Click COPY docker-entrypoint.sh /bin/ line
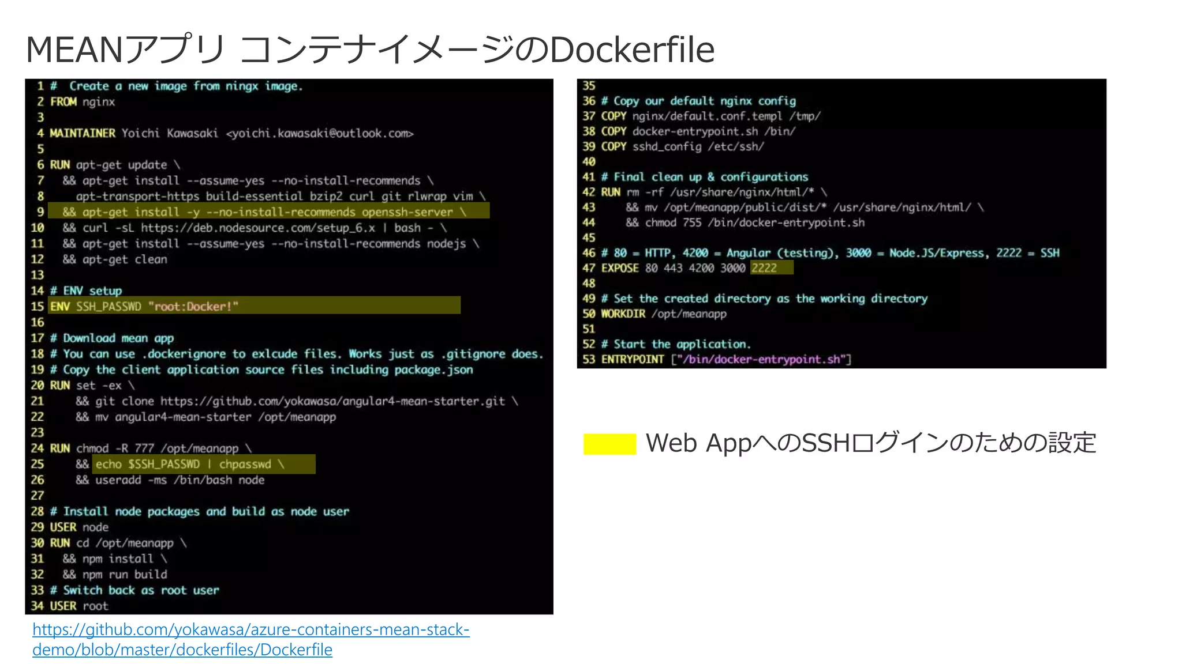Image resolution: width=1182 pixels, height=664 pixels. pos(698,131)
